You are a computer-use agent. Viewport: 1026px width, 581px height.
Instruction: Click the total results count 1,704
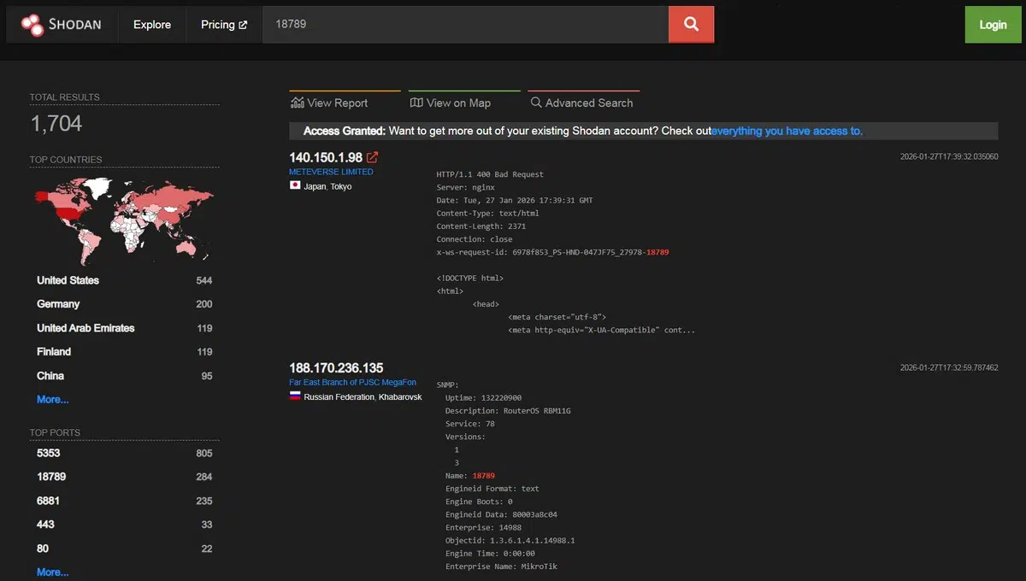(x=56, y=124)
